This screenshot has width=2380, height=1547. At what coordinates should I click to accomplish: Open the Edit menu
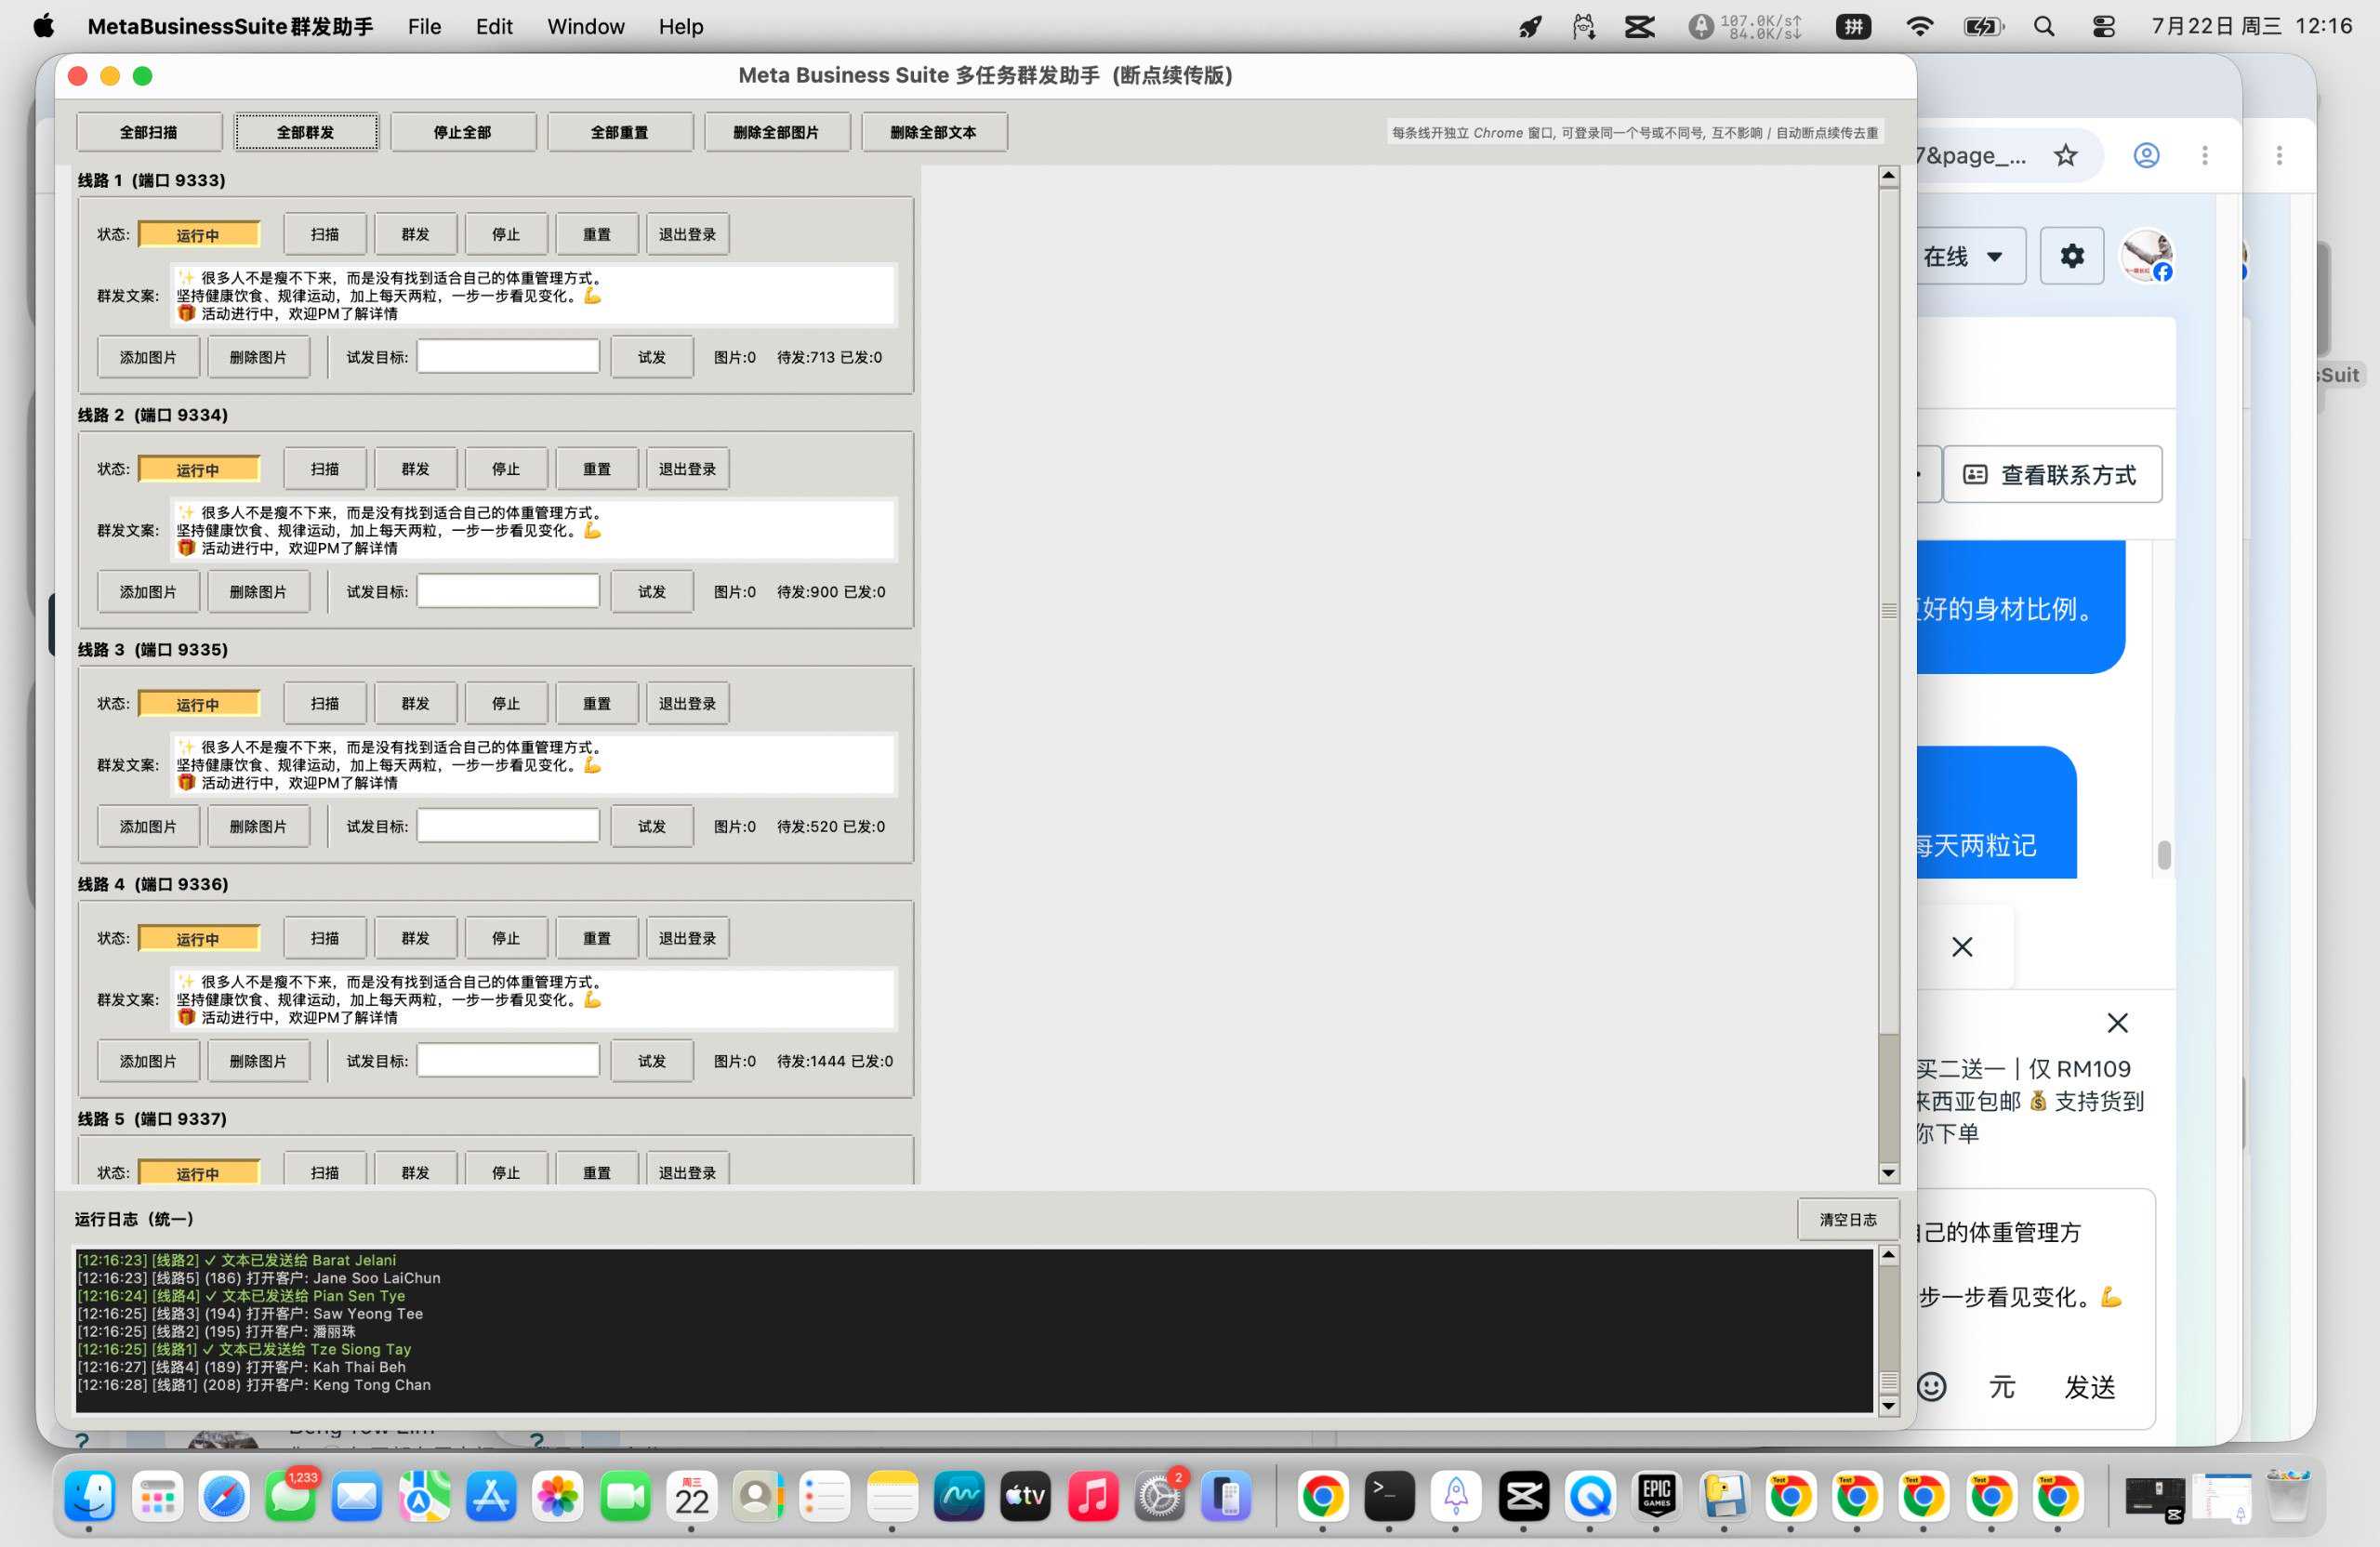494,26
